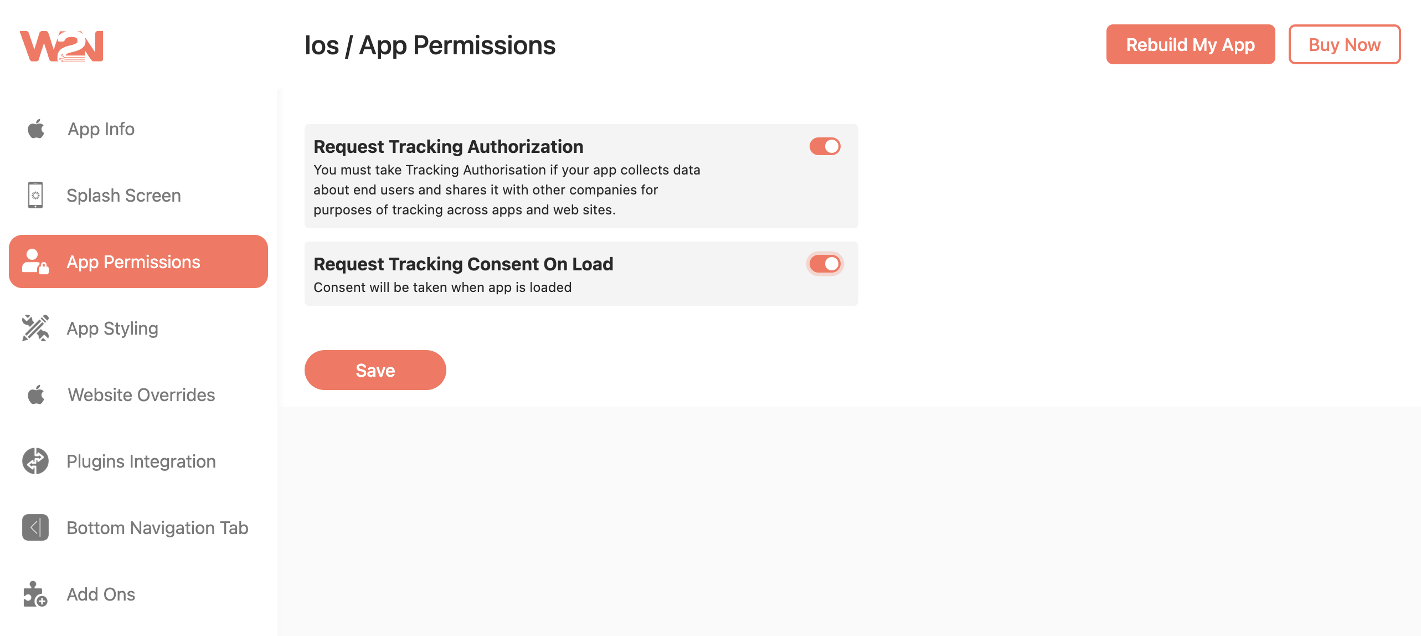The height and width of the screenshot is (636, 1421).
Task: Select App Styling in the sidebar
Action: pos(112,329)
